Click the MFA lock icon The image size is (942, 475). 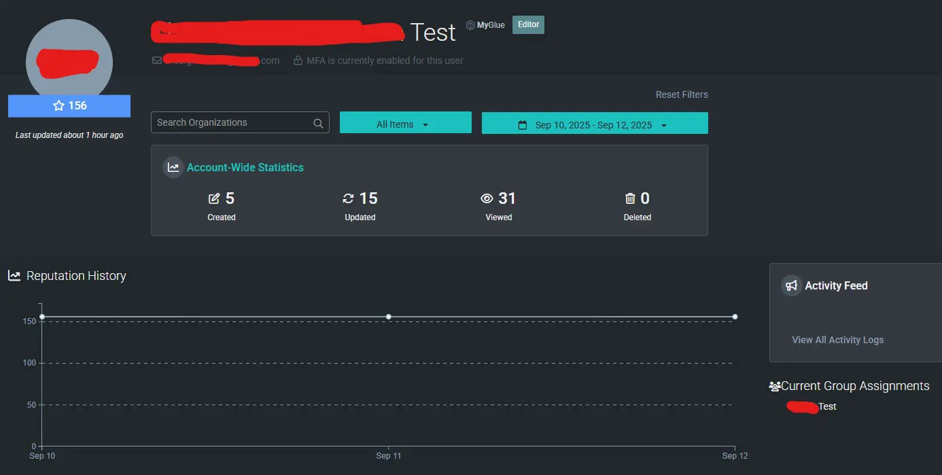tap(298, 60)
